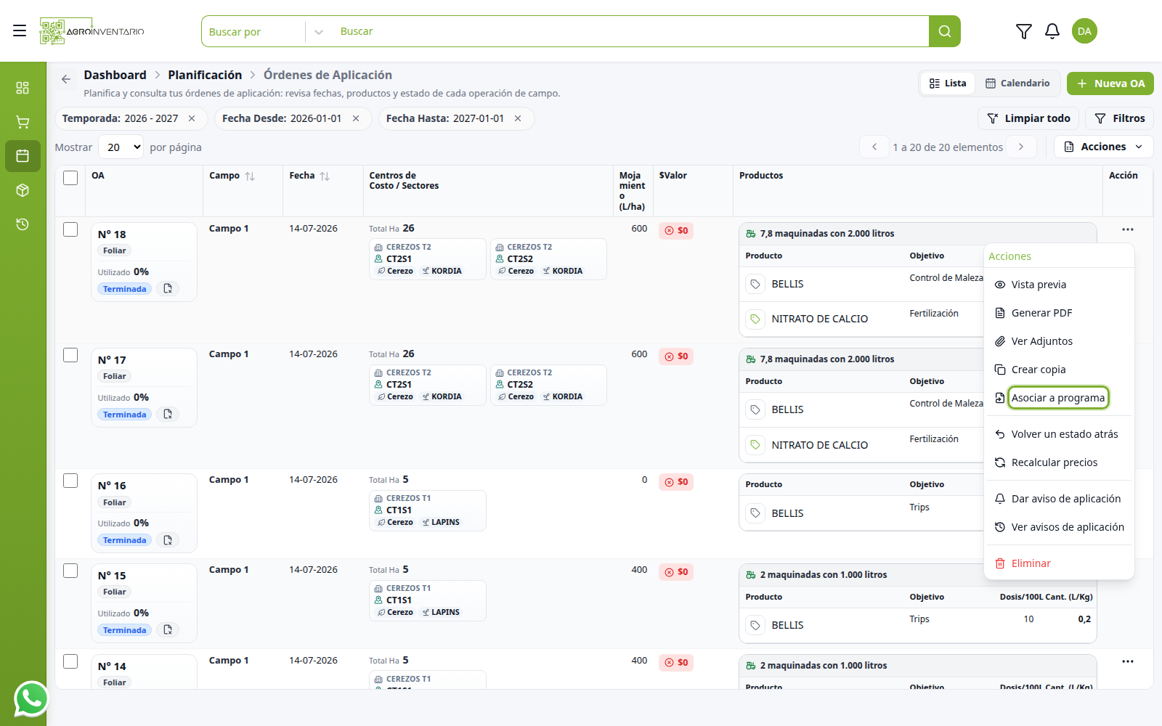Open the calendar planning sidebar icon

[23, 156]
